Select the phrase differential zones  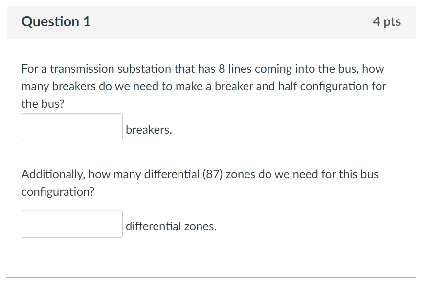click(x=171, y=226)
